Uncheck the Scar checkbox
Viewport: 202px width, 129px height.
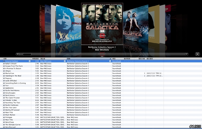point(4,86)
